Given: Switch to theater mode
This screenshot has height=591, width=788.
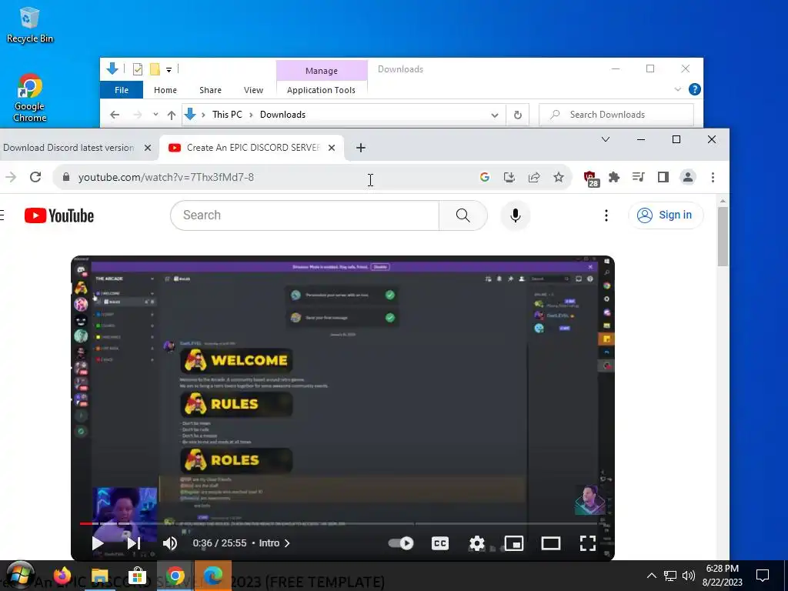Looking at the screenshot, I should pos(551,543).
